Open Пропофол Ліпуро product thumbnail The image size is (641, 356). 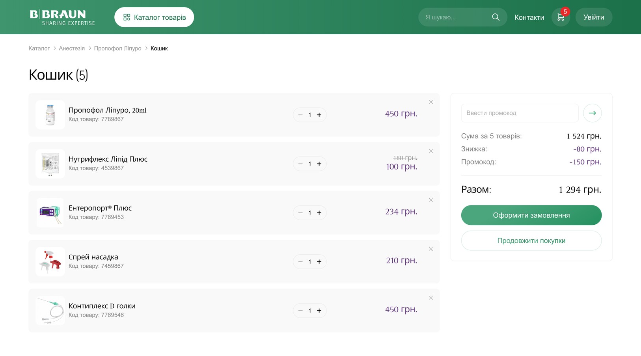[x=50, y=115]
